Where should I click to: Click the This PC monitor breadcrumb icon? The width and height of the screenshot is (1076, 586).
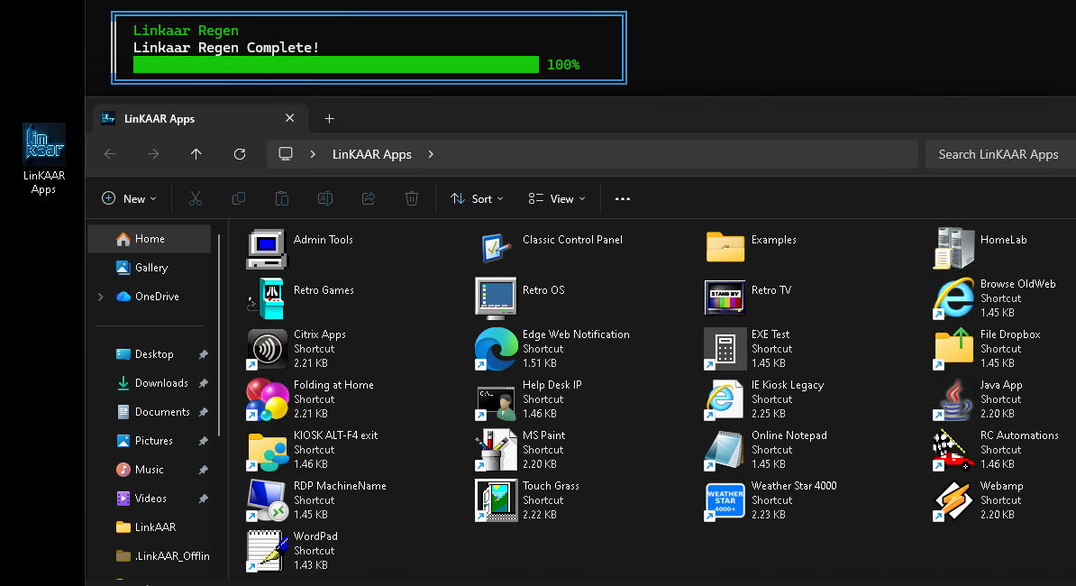coord(286,154)
